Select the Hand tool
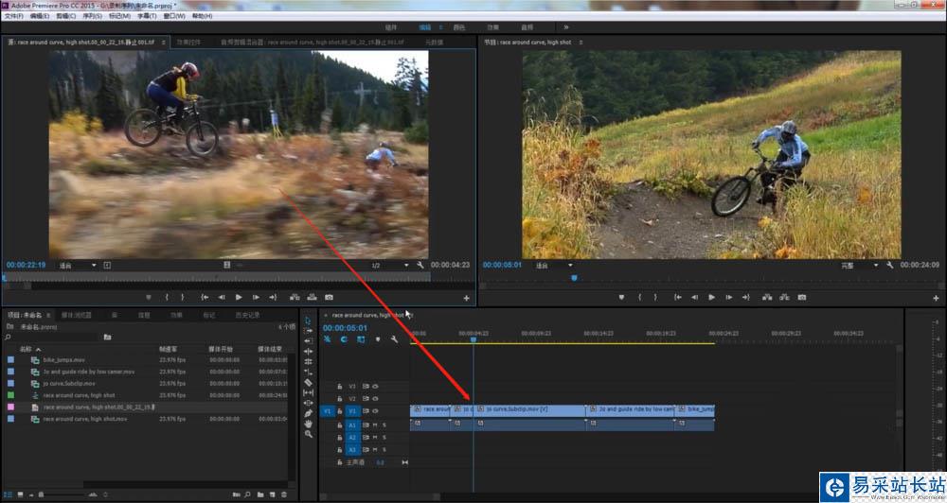Screen dimensions: 947x503 click(308, 424)
